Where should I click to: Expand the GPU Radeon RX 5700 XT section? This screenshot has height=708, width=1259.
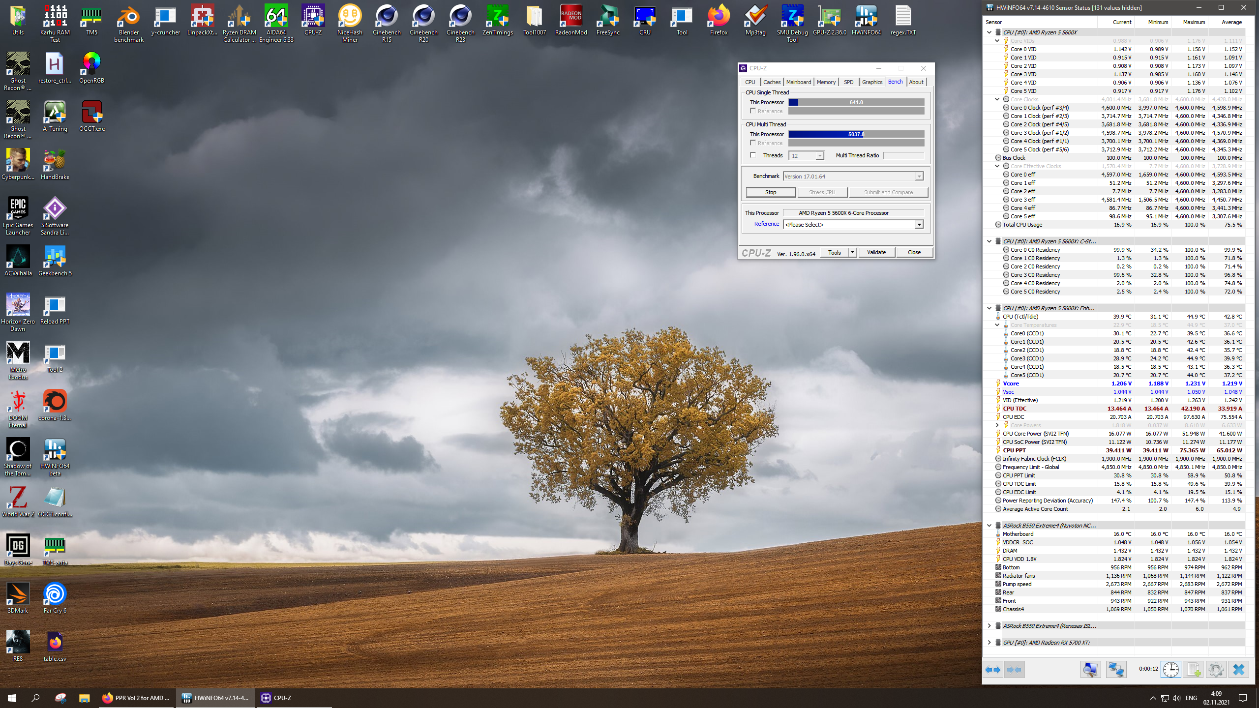989,642
